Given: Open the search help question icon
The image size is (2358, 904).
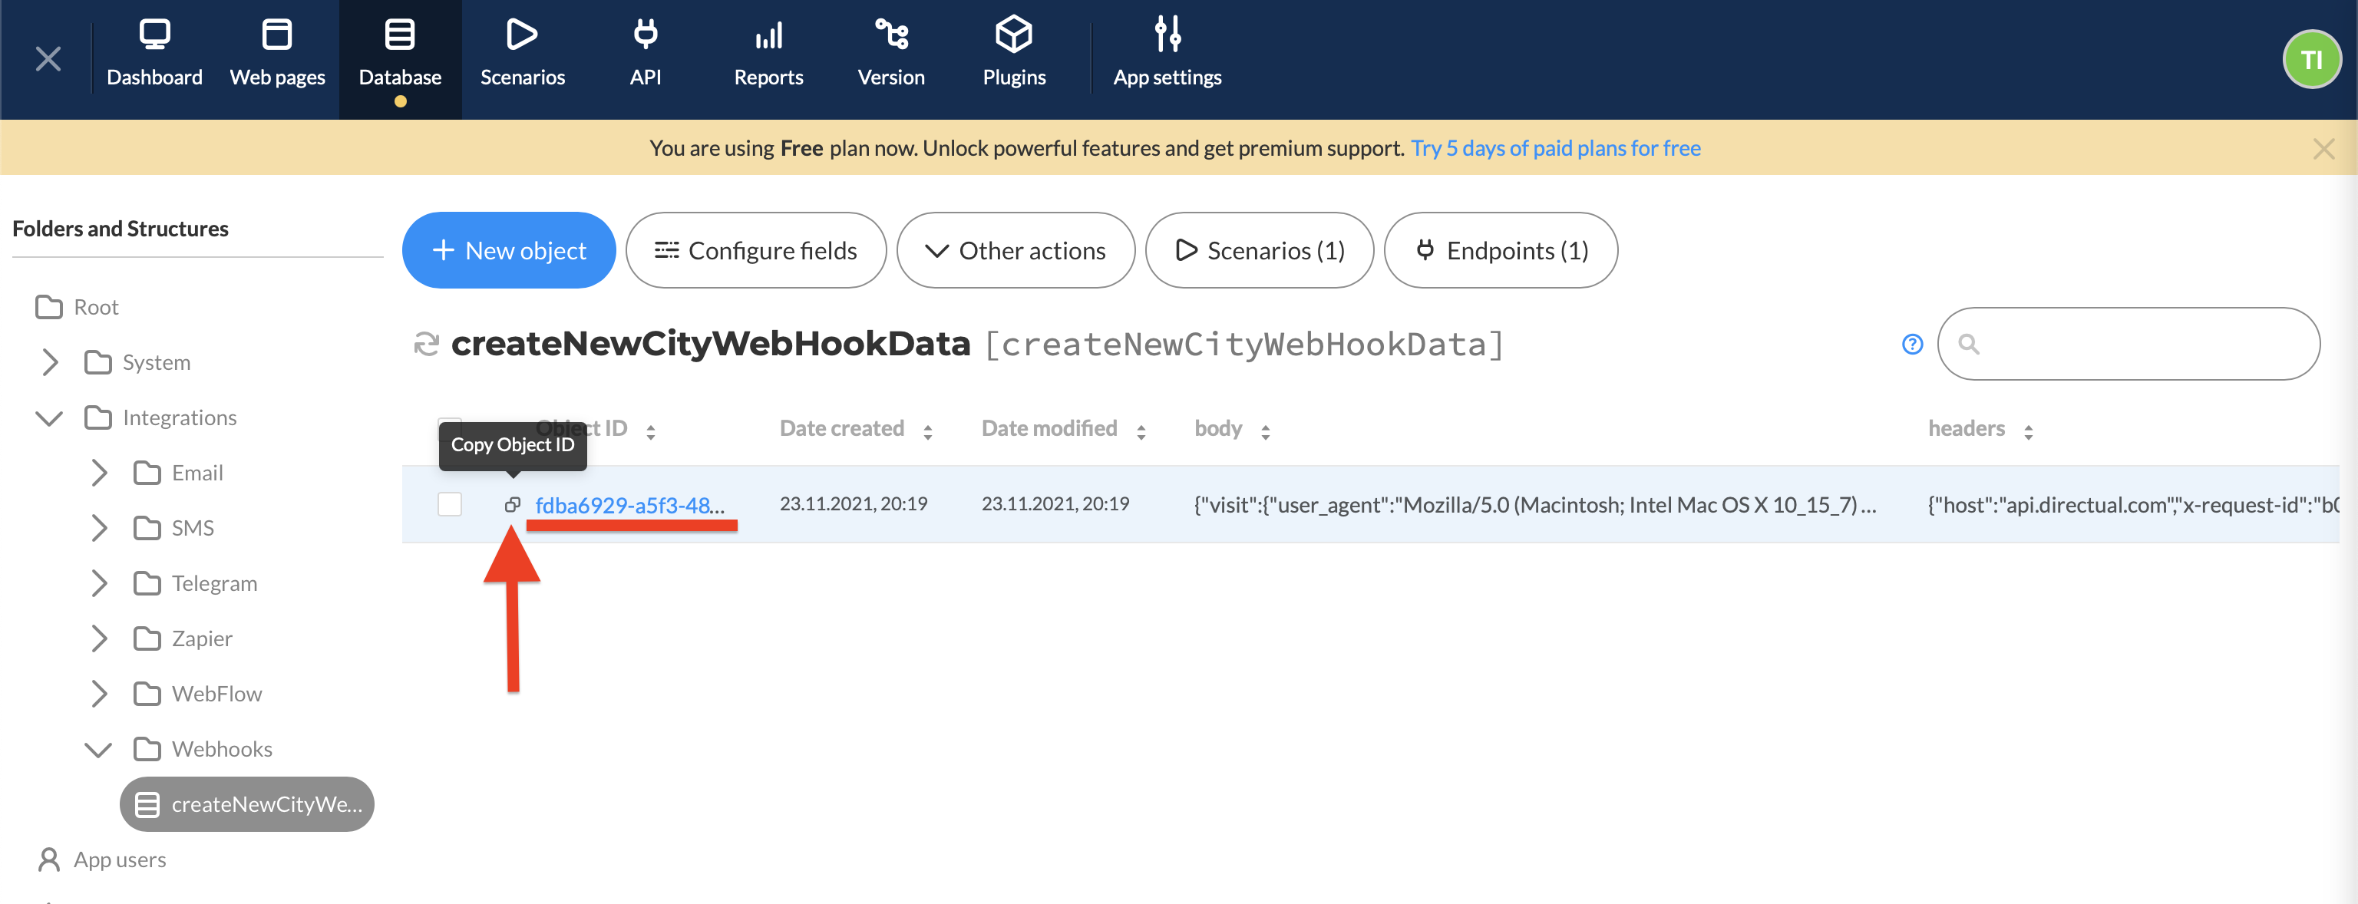Looking at the screenshot, I should click(x=1912, y=344).
